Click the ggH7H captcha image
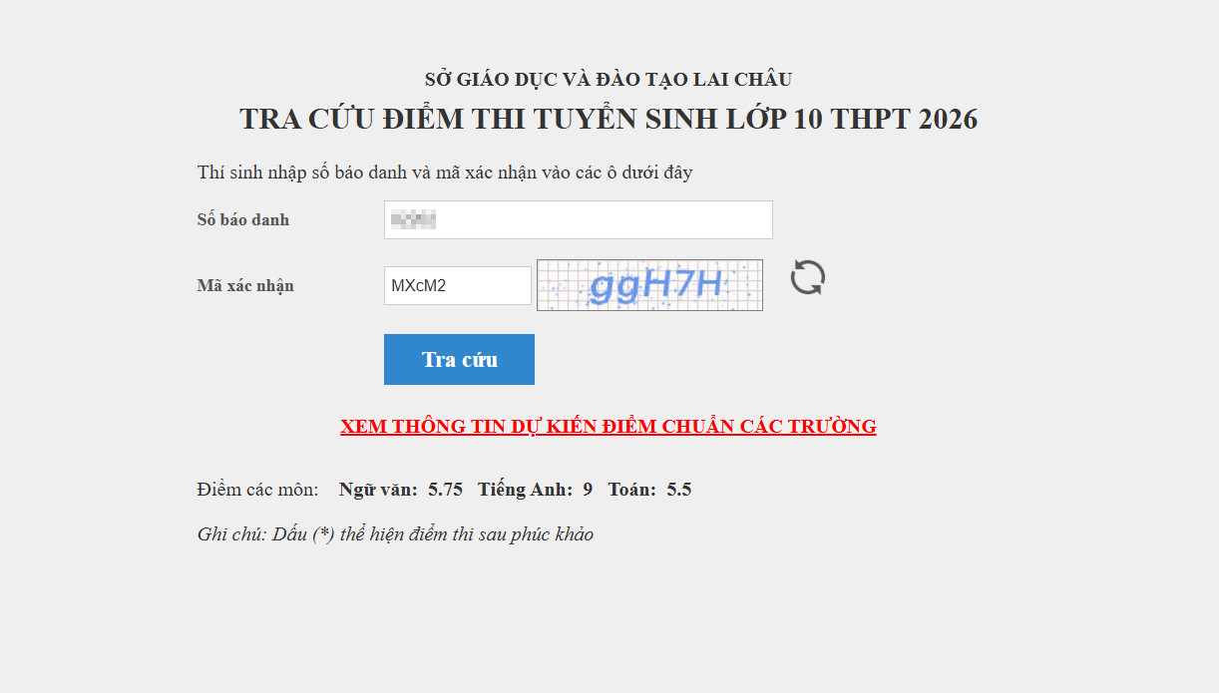The image size is (1219, 693). pyautogui.click(x=649, y=285)
